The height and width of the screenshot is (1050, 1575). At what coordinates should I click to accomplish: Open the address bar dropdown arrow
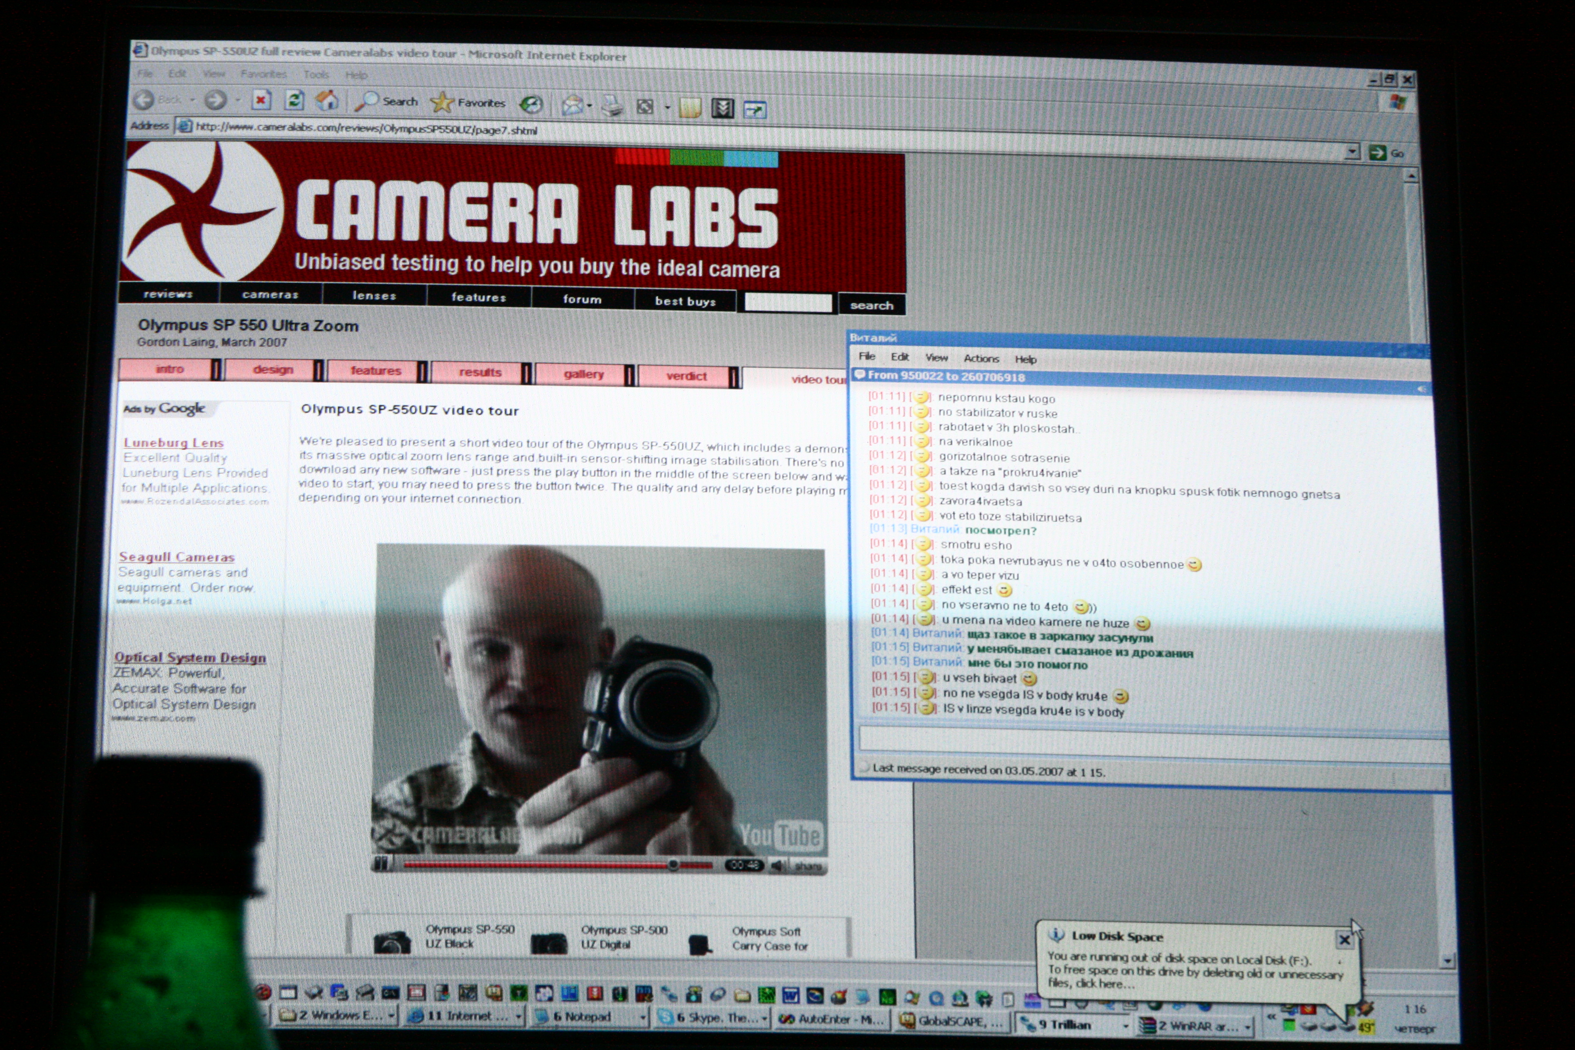[x=1352, y=152]
